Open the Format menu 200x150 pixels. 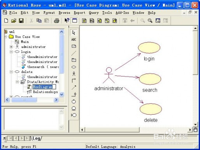coord(49,13)
